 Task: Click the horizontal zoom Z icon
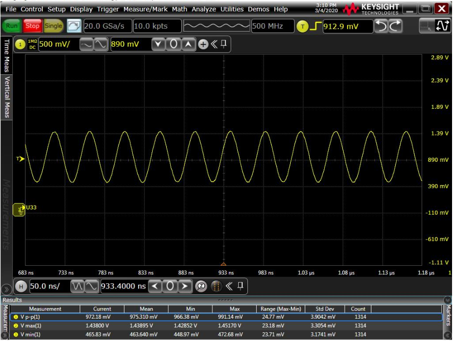pos(201,286)
